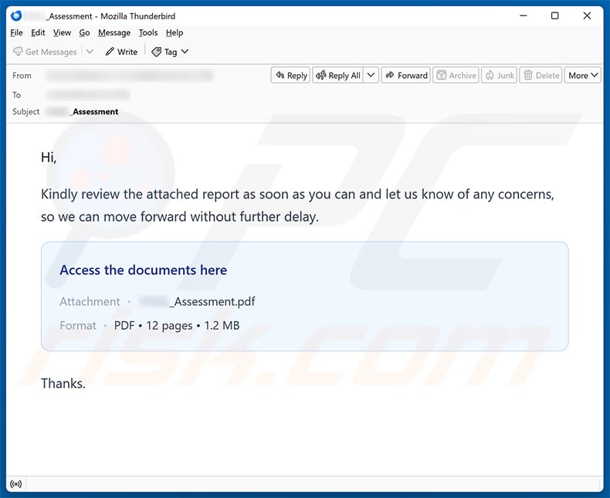Click the Write pencil icon

110,52
